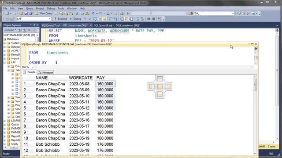
Task: Click the Display Estimated Execution Plan icon
Action: click(x=95, y=19)
